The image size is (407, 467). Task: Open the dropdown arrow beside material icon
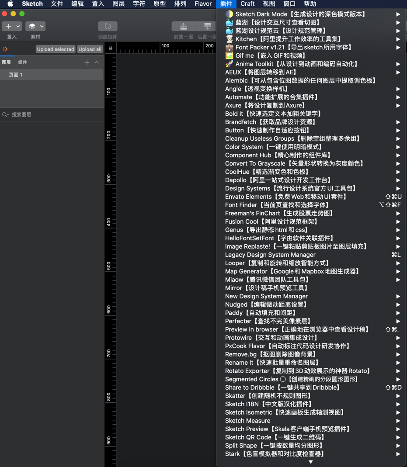(x=42, y=26)
